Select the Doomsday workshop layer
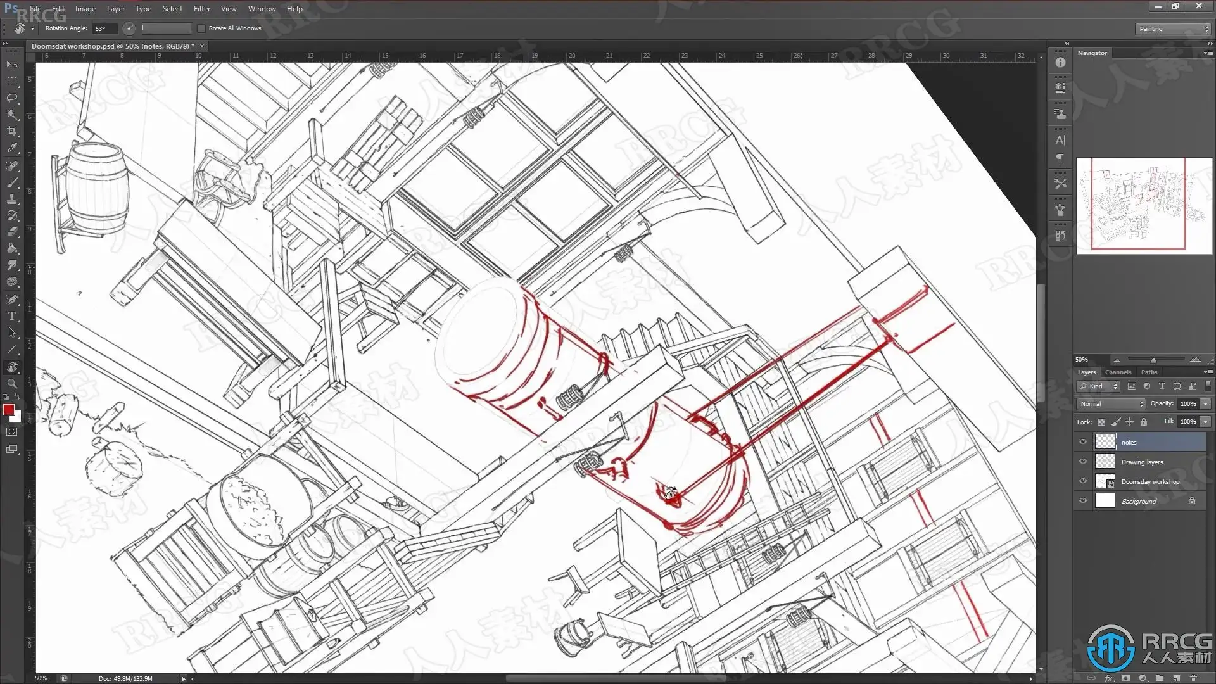This screenshot has width=1216, height=684. [x=1149, y=482]
